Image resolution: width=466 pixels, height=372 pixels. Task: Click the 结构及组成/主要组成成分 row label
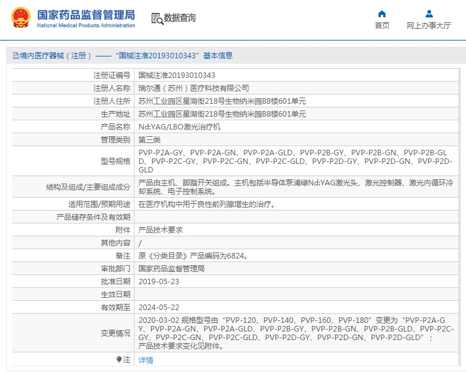[x=88, y=187]
